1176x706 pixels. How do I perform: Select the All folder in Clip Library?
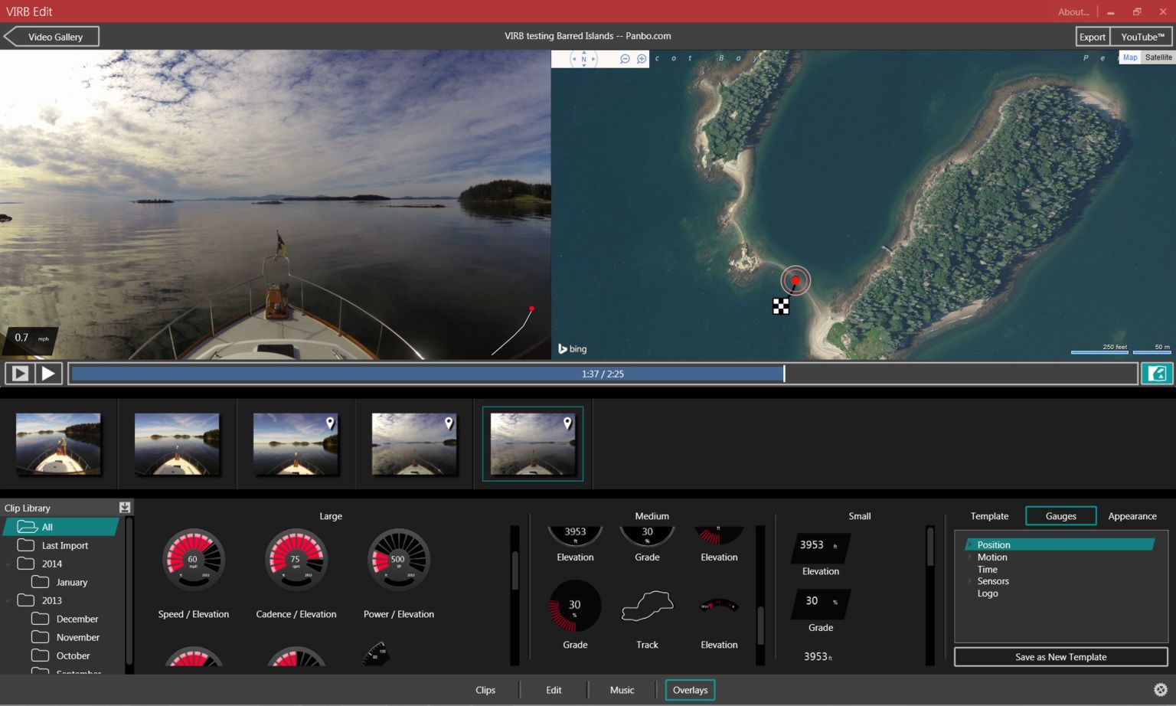point(61,527)
